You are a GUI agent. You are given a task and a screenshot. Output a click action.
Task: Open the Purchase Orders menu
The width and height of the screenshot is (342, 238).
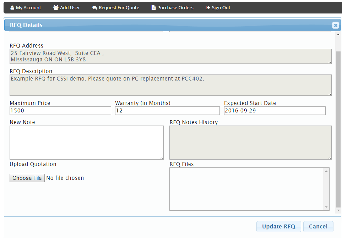(x=175, y=7)
